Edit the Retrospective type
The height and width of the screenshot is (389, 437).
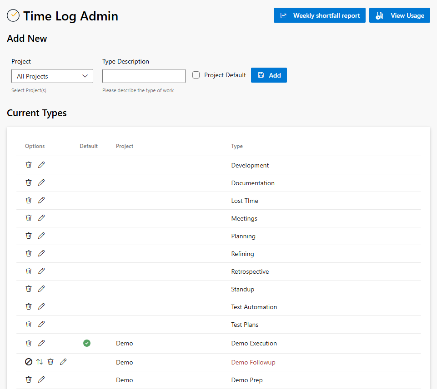click(x=41, y=271)
